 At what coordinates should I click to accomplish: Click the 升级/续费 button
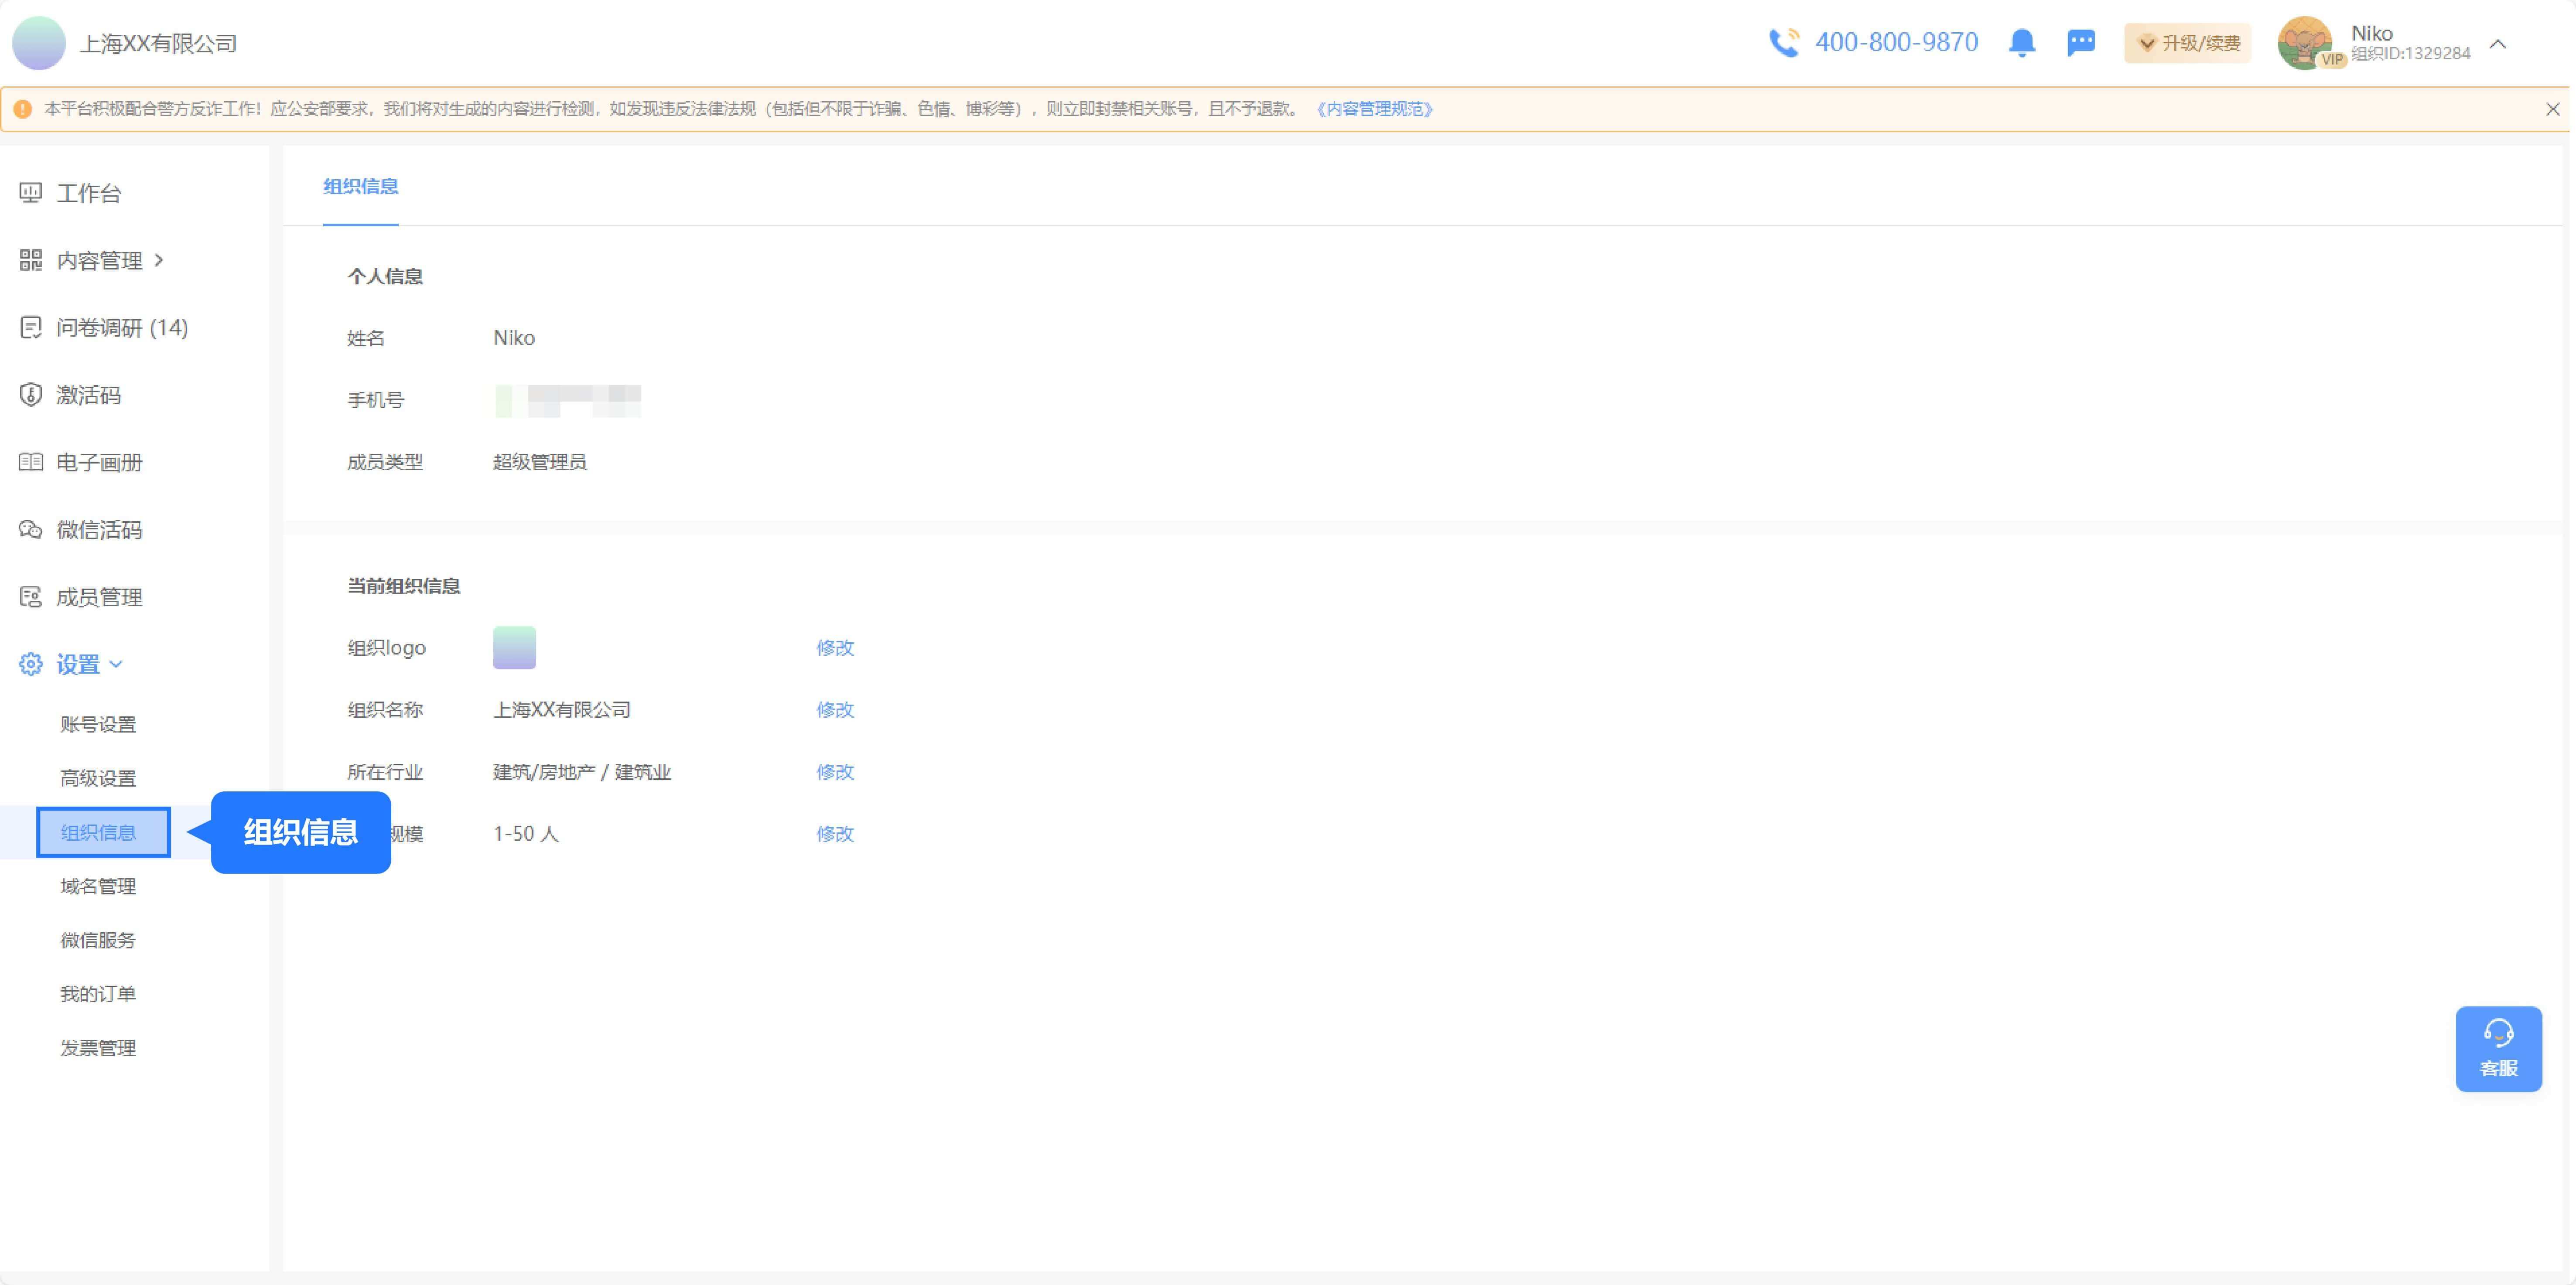point(2187,43)
